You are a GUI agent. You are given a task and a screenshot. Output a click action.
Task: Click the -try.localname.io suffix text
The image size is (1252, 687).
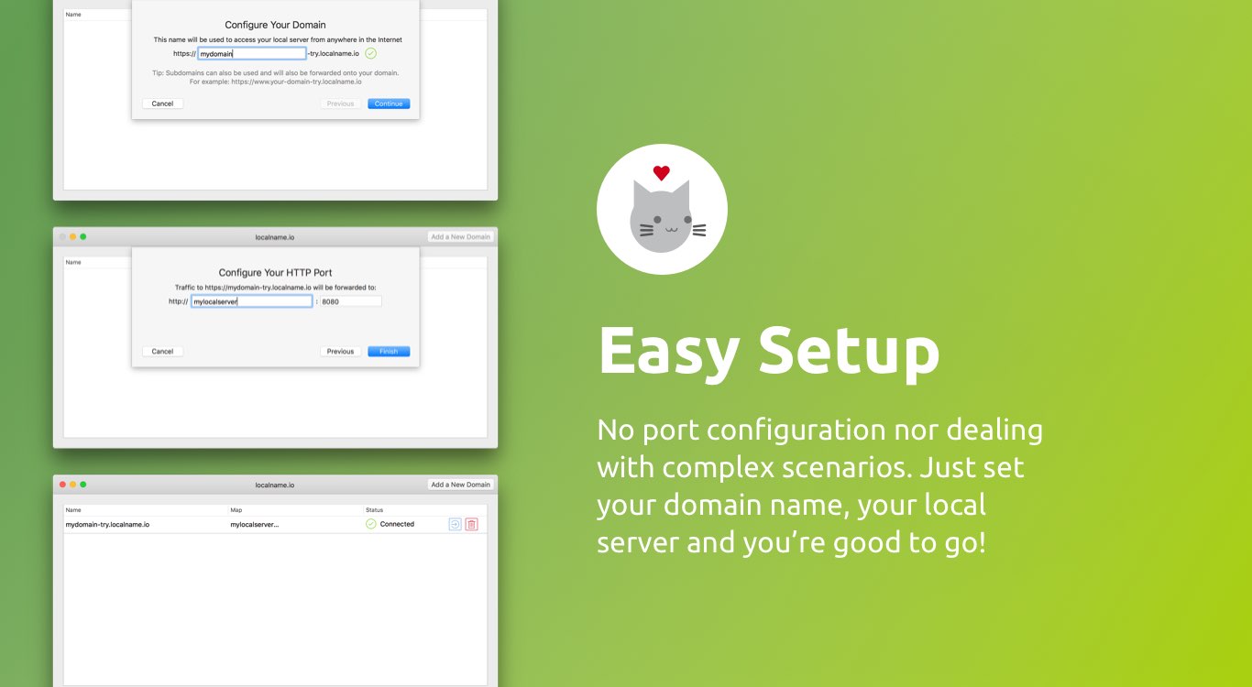click(x=334, y=54)
